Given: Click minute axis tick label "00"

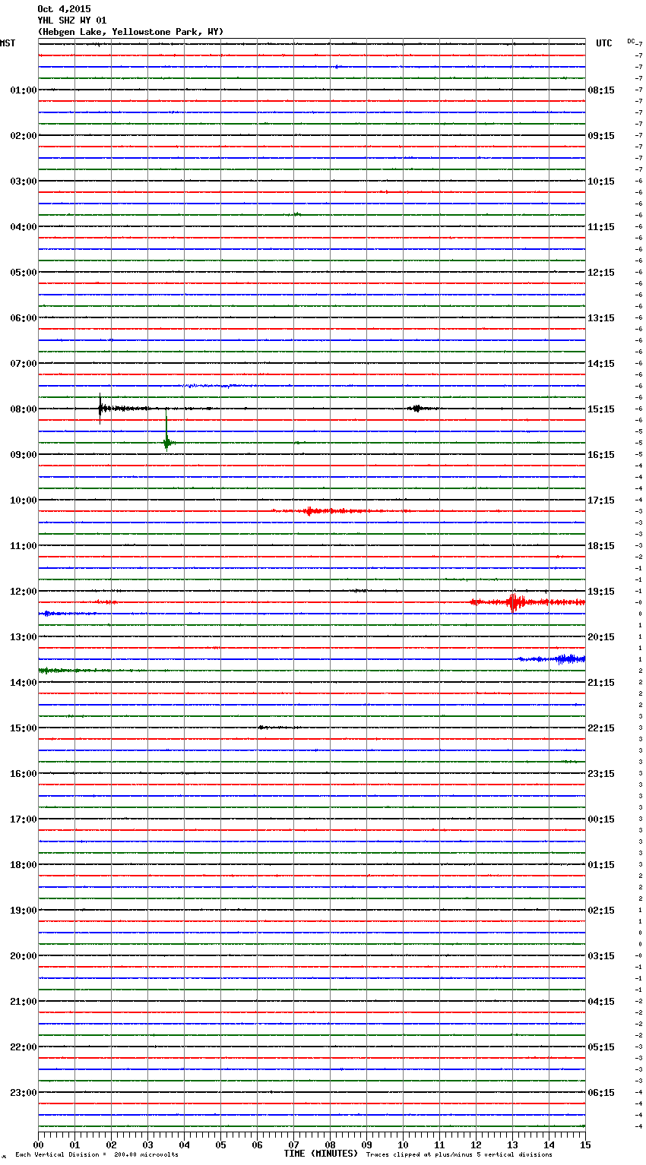Looking at the screenshot, I should pyautogui.click(x=38, y=1144).
